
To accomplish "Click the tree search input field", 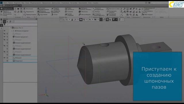I will click(x=22, y=25).
